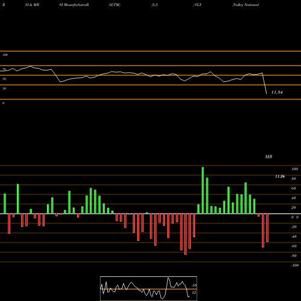
Task: Click the 'SI MunafaSutraR' header text
Action: 74,5
